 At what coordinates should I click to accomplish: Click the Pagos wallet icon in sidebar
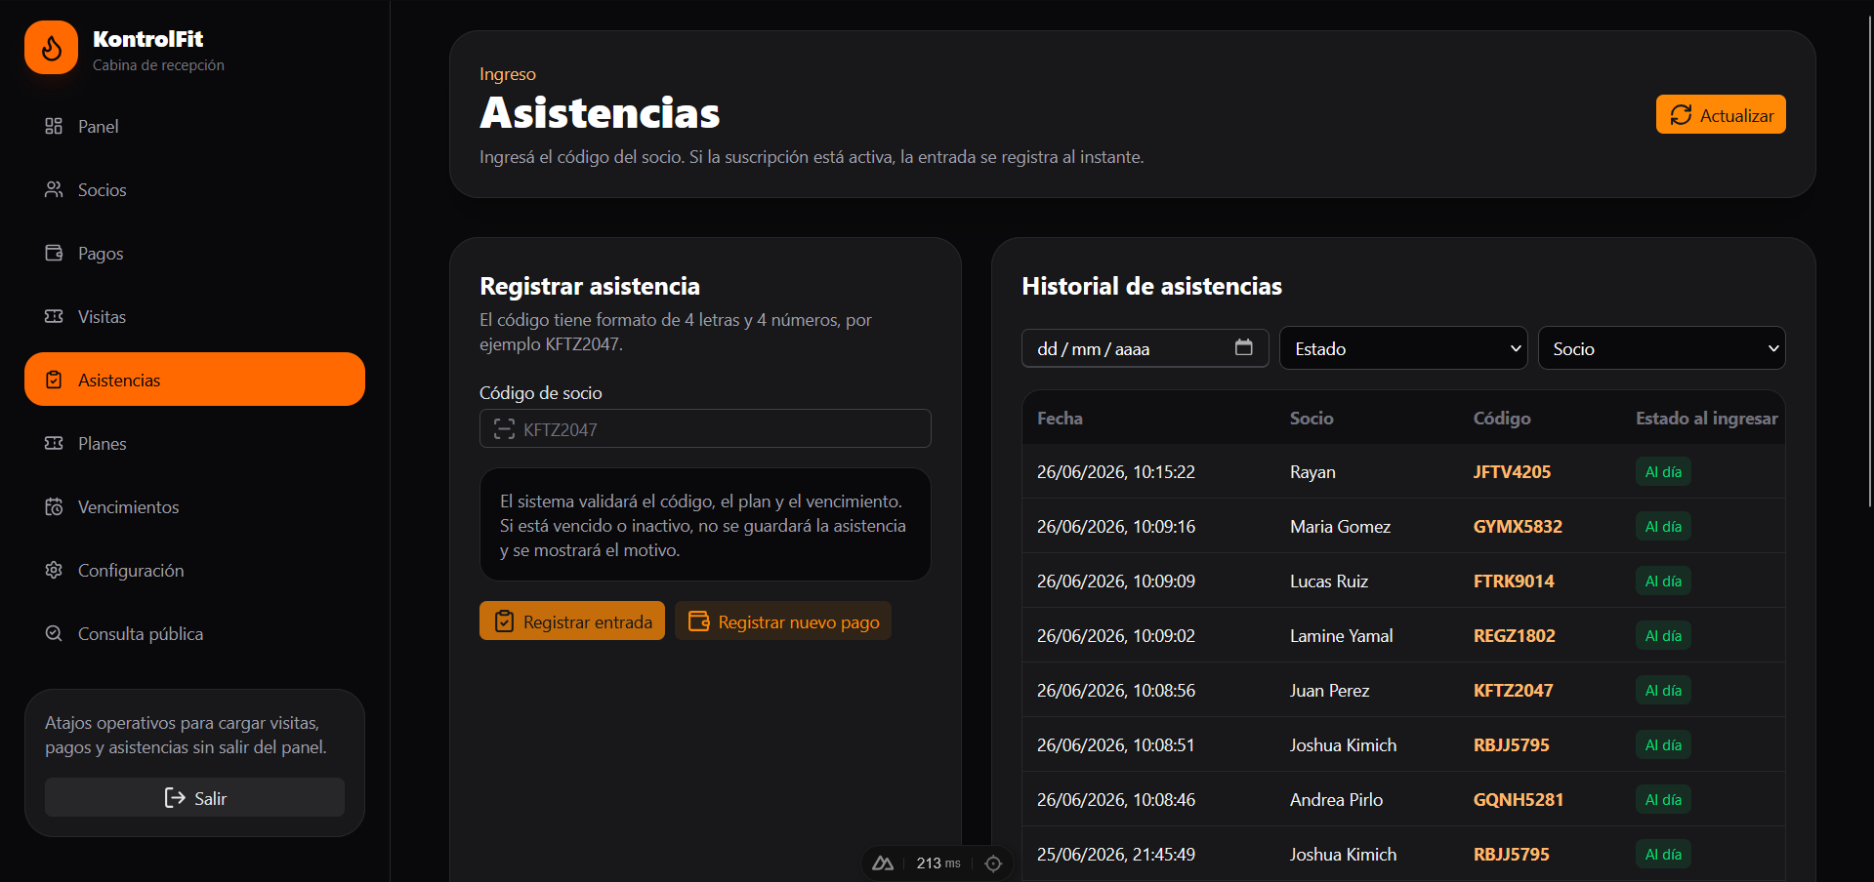[x=54, y=253]
